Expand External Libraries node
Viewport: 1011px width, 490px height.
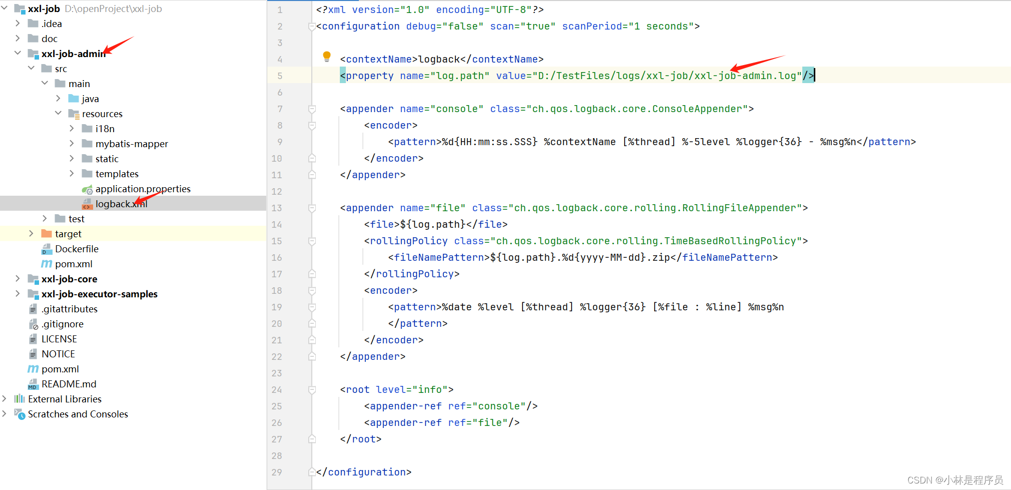click(x=5, y=399)
